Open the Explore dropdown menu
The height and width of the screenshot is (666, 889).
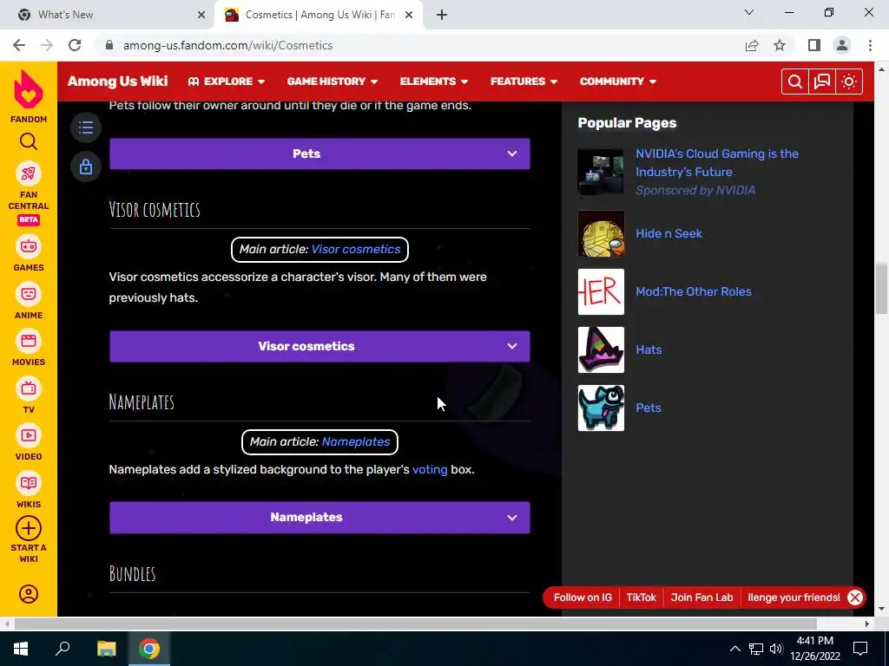(x=227, y=82)
